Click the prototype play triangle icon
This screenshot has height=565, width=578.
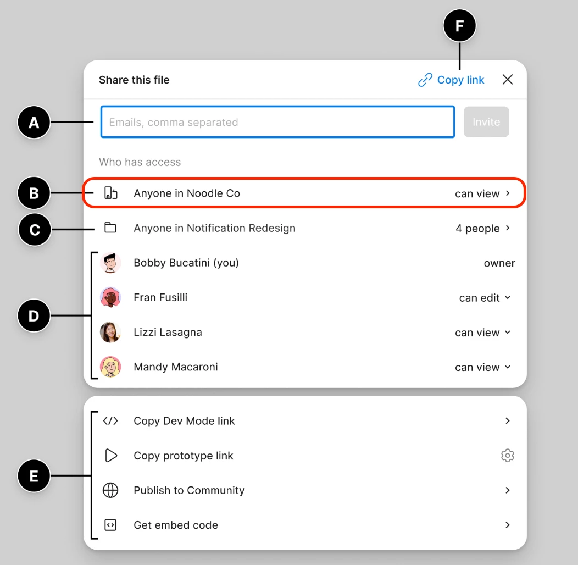click(x=110, y=456)
